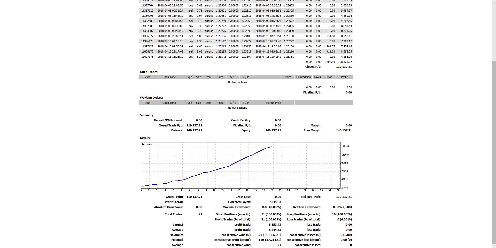Viewport: 496px width, 248px height.
Task: Click Long Positions value 10 (100.00%)
Action: pyautogui.click(x=342, y=214)
